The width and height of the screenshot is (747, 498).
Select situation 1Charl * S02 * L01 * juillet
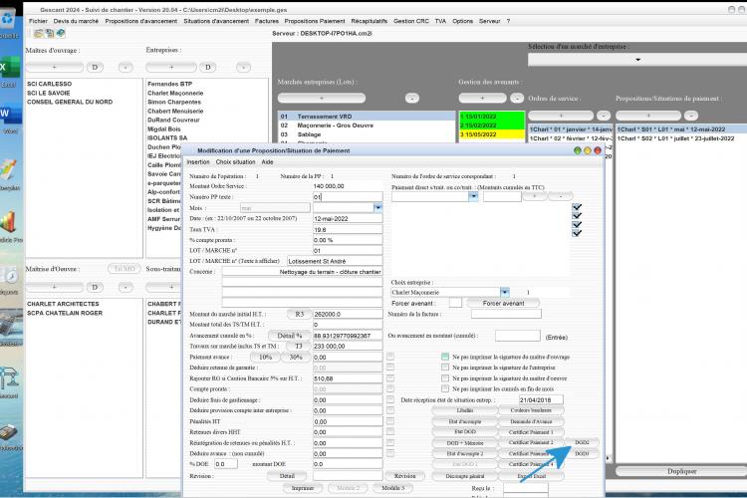(x=681, y=138)
